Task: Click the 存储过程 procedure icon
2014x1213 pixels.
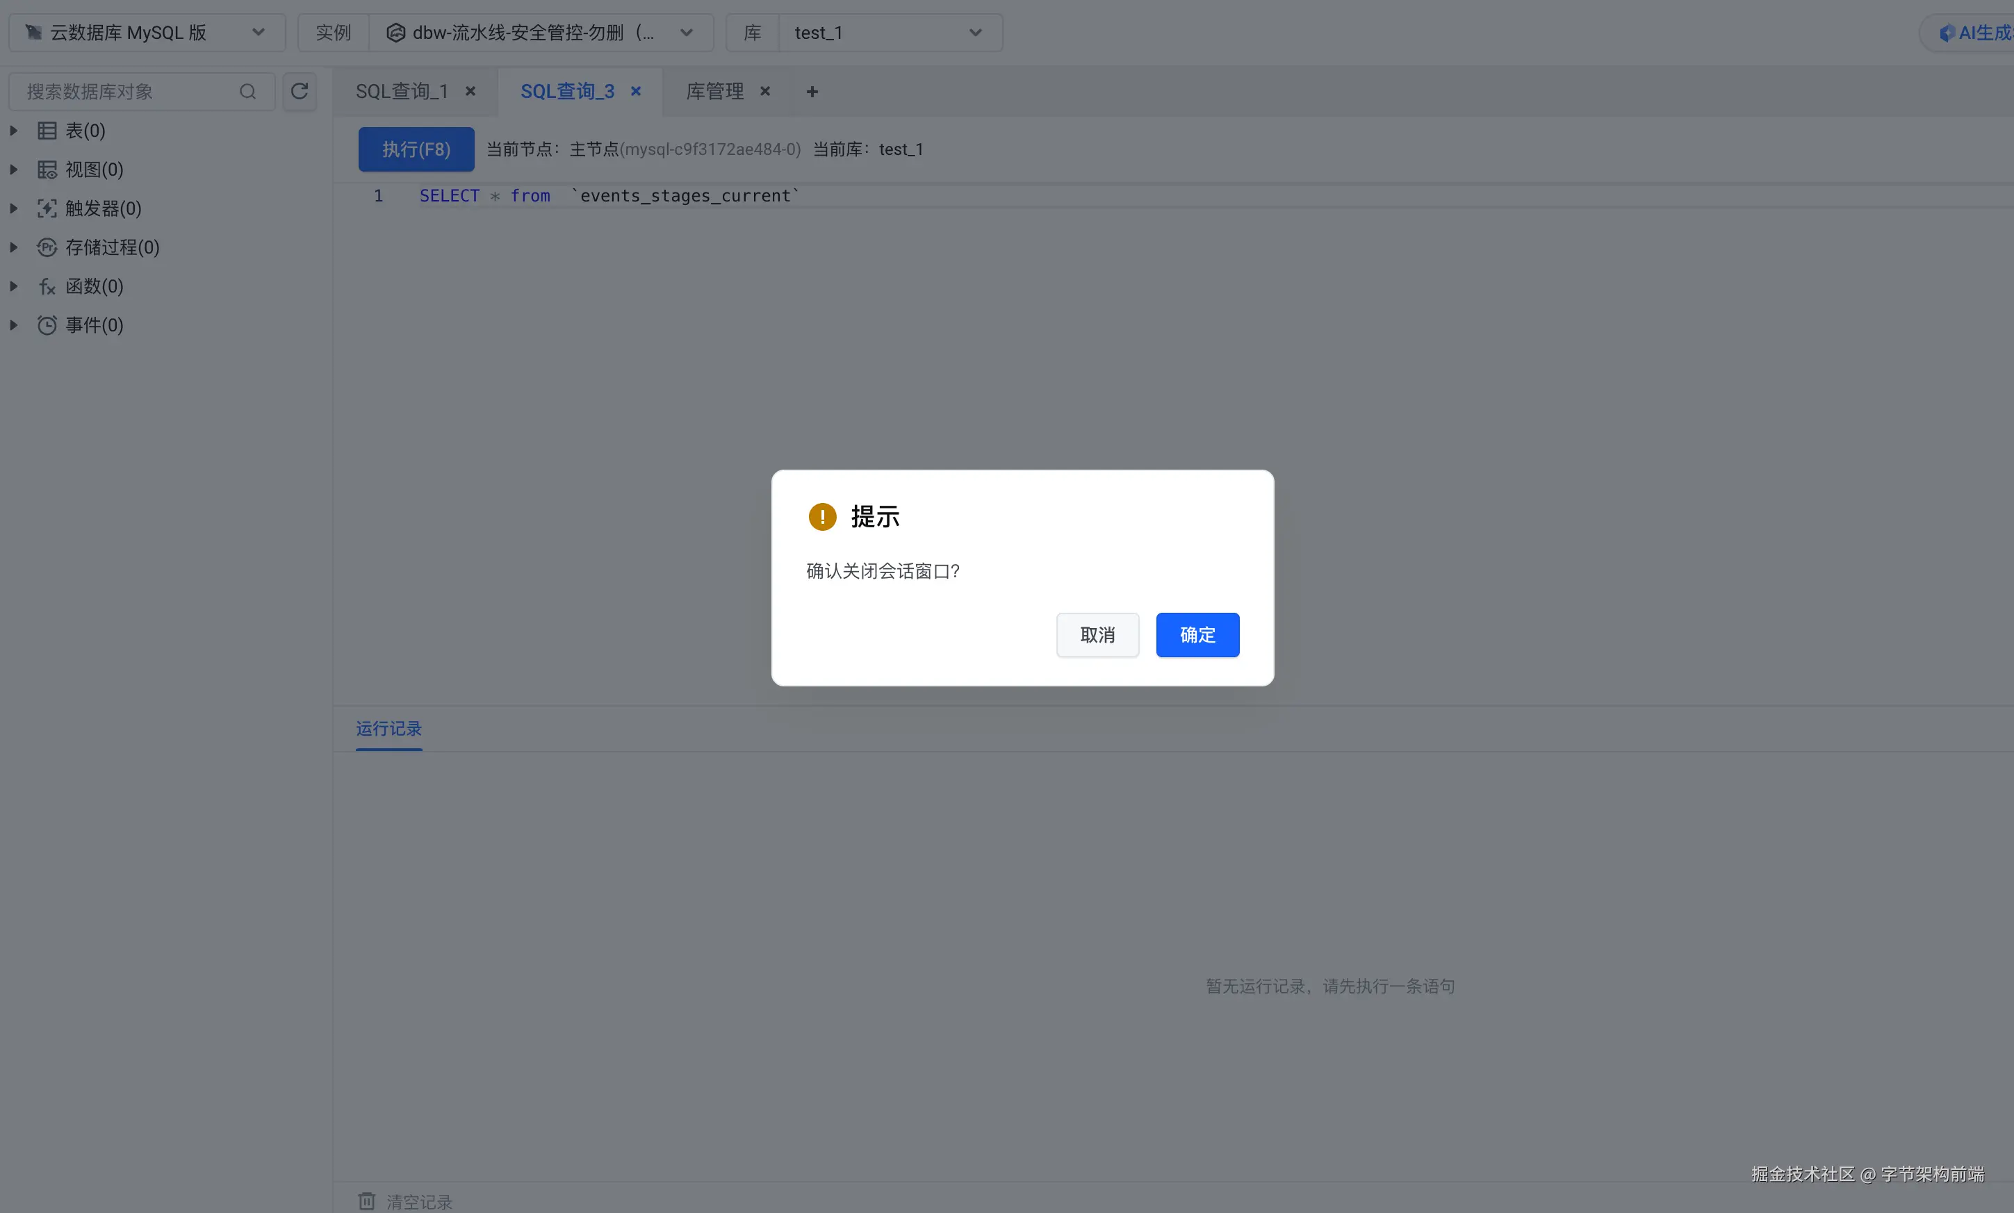Action: point(47,247)
